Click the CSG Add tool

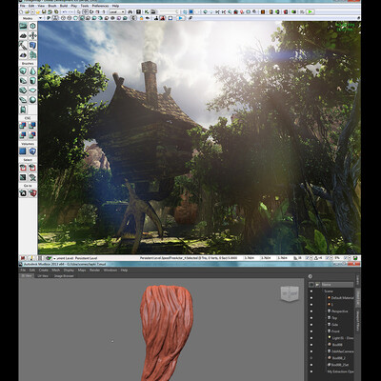pos(23,126)
